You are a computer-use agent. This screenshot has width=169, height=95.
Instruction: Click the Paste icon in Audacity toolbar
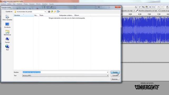point(147,7)
